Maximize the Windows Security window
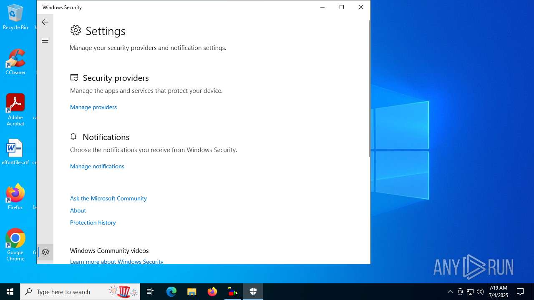The width and height of the screenshot is (534, 300). 342,7
